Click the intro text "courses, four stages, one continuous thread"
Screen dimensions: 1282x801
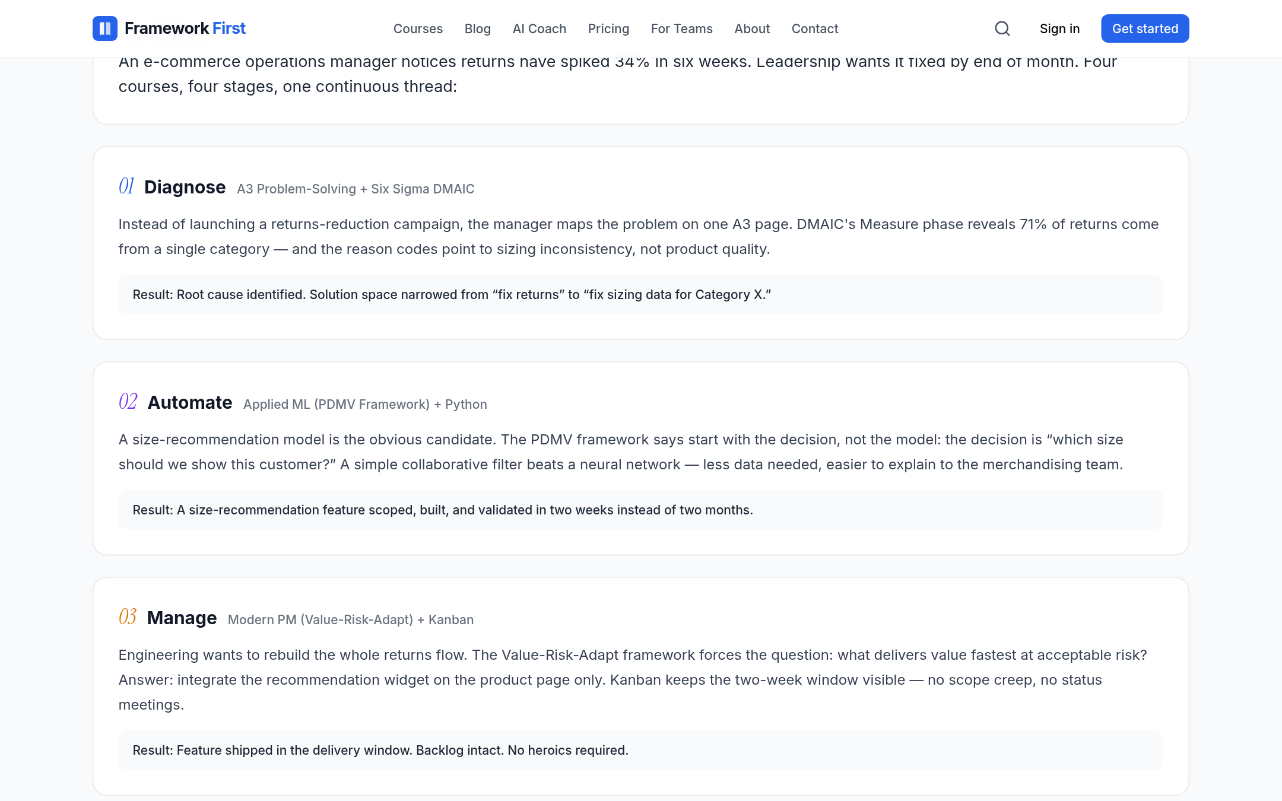point(288,87)
